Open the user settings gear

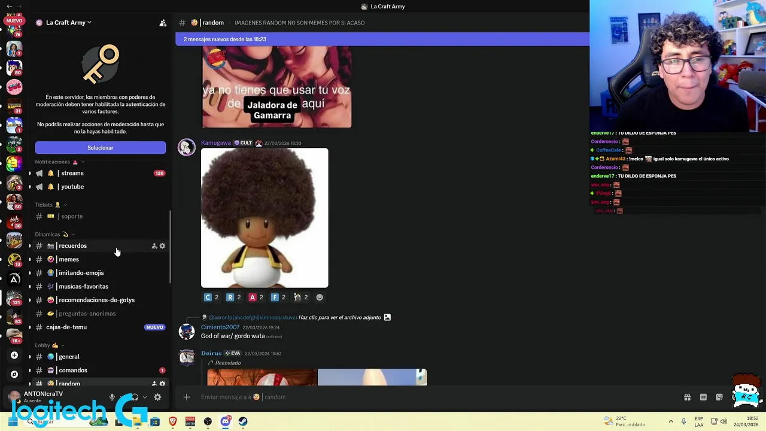157,397
